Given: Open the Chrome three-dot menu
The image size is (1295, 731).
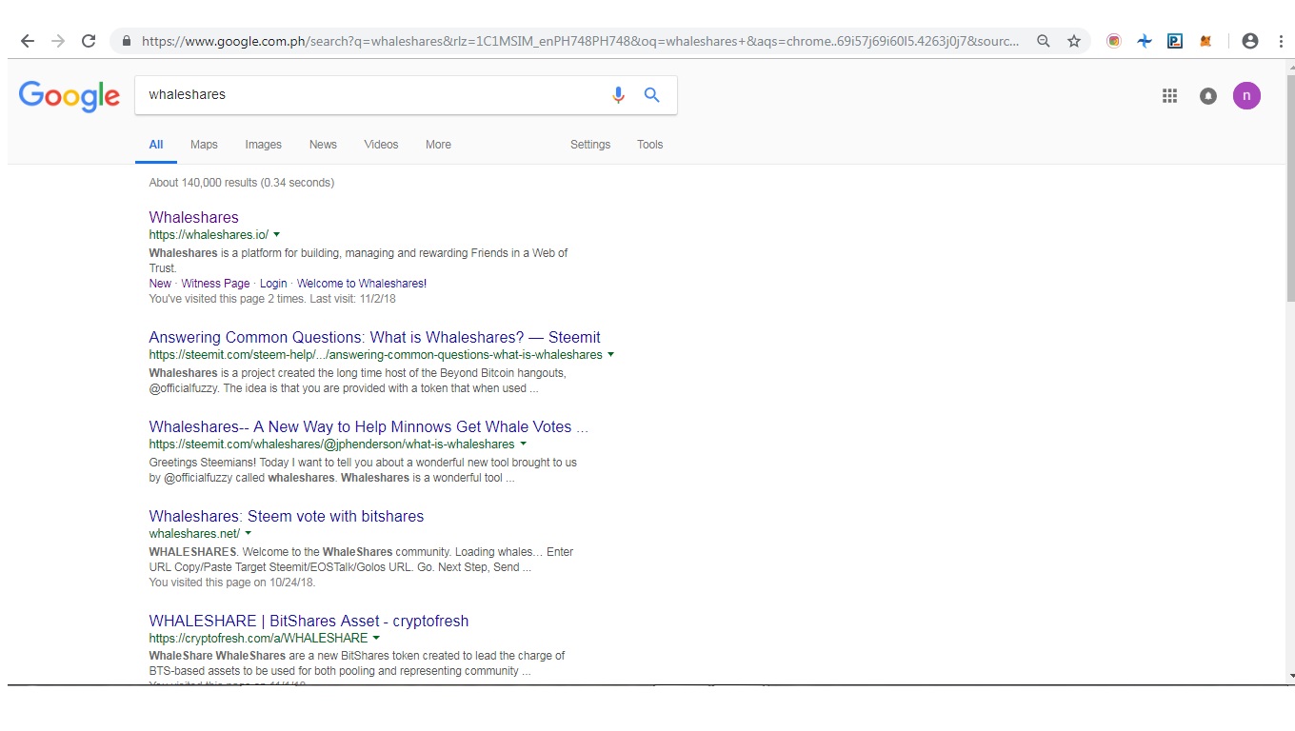Looking at the screenshot, I should point(1281,41).
